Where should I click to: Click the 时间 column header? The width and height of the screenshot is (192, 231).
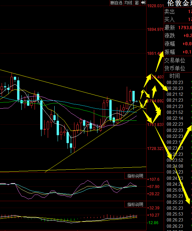coord(175,76)
